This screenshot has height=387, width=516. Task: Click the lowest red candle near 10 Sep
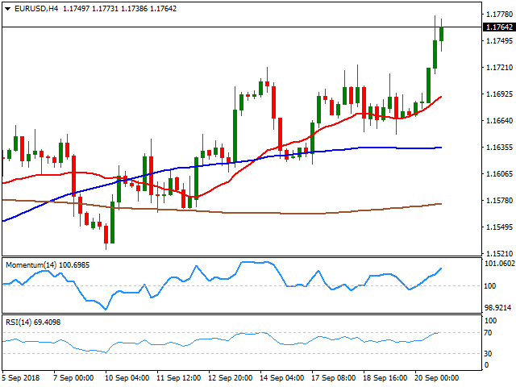[106, 235]
